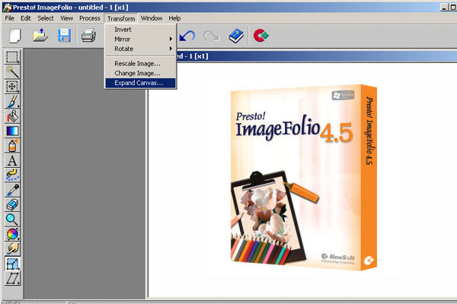The width and height of the screenshot is (457, 304).
Task: Minimize the Presto! ImageFolio window
Action: pos(443,8)
